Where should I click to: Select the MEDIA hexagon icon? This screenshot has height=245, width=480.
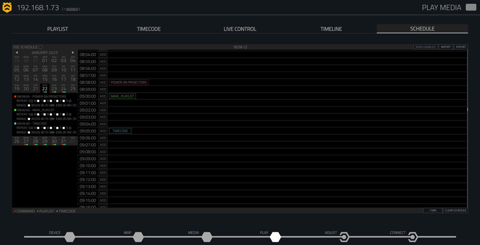tap(207, 237)
